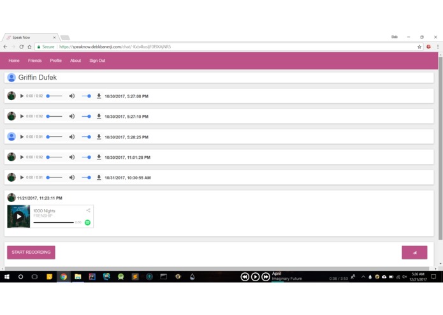Screen dimensions: 443x315
Task: Mute the 5:27:08 PM audio message
Action: 72,96
